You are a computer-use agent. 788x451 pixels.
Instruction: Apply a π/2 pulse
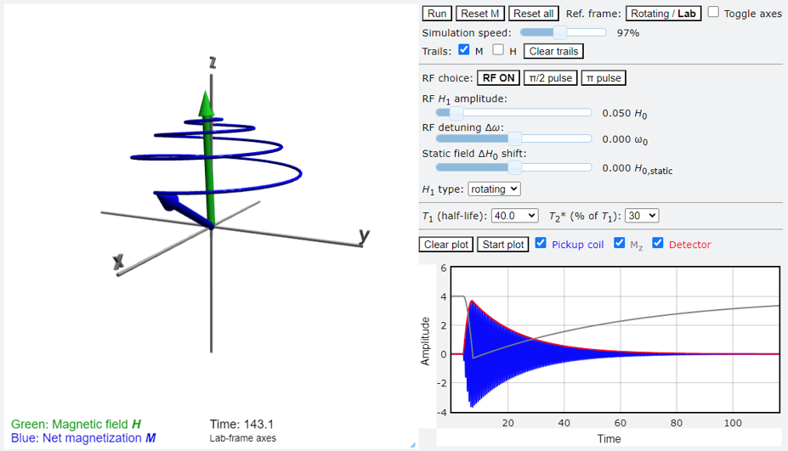pos(550,78)
